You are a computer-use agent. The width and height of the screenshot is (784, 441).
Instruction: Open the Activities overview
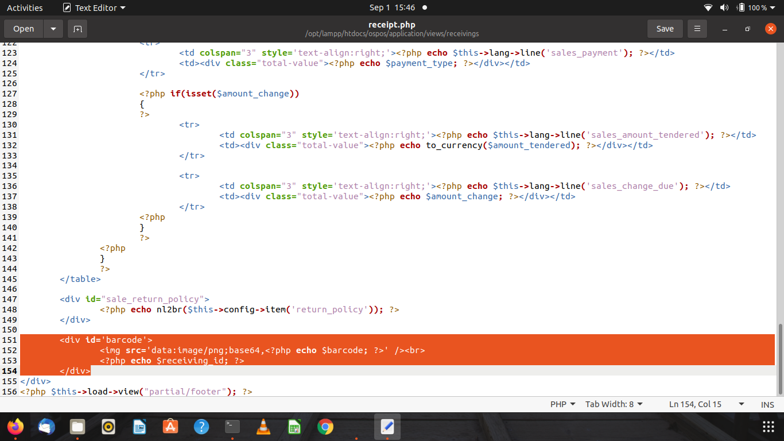click(25, 7)
